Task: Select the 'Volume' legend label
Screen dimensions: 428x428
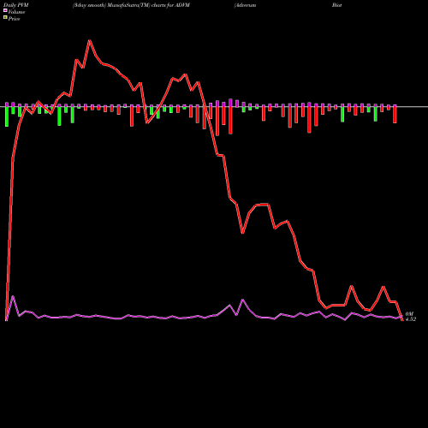Action: [16, 12]
